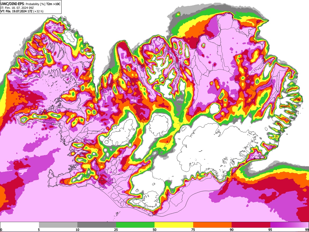
Task: Click the 'Probability [%] T2m >10C' label
Action: click(43, 4)
